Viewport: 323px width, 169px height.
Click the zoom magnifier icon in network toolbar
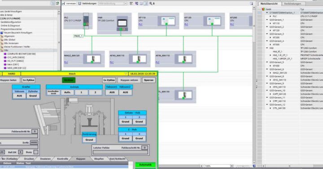pos(151,4)
